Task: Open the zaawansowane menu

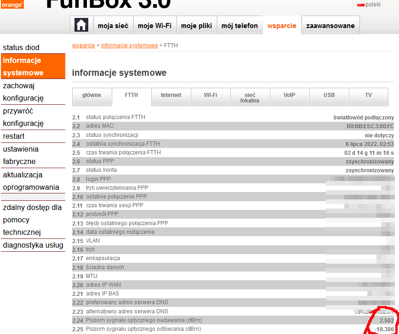Action: pyautogui.click(x=330, y=26)
